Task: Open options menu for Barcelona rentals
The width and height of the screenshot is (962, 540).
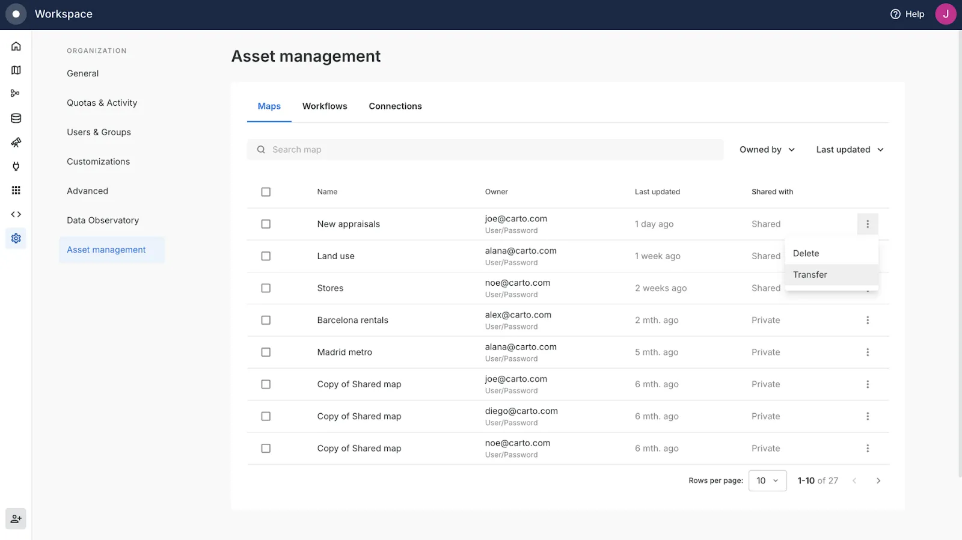Action: point(867,321)
